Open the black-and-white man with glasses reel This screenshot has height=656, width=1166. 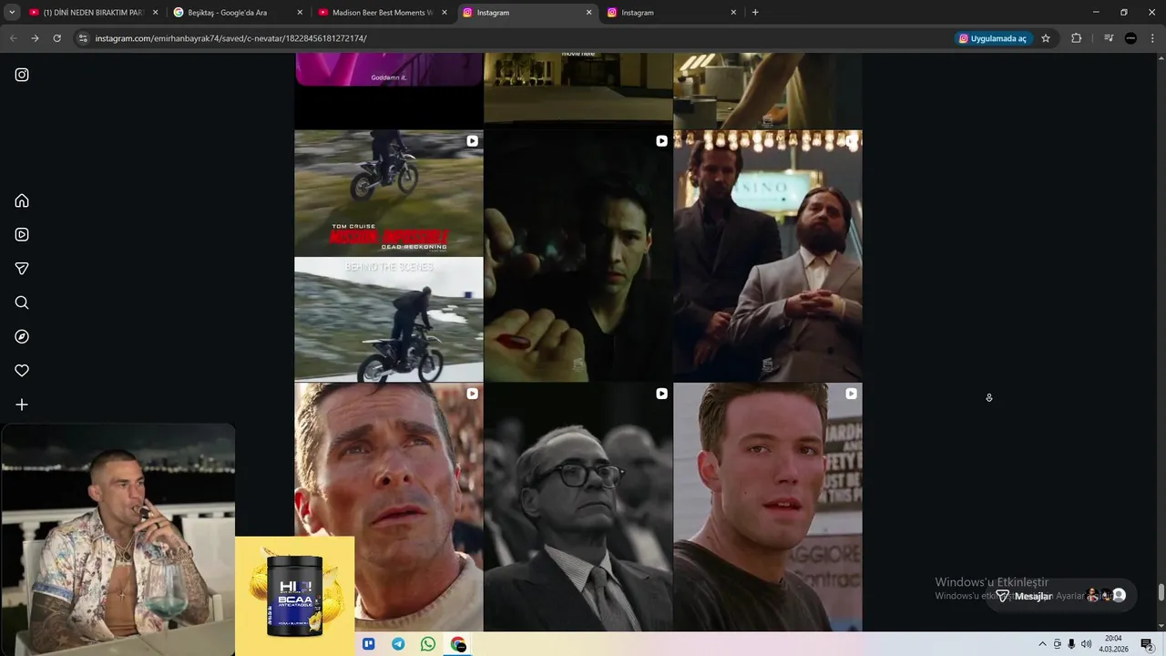(x=578, y=507)
